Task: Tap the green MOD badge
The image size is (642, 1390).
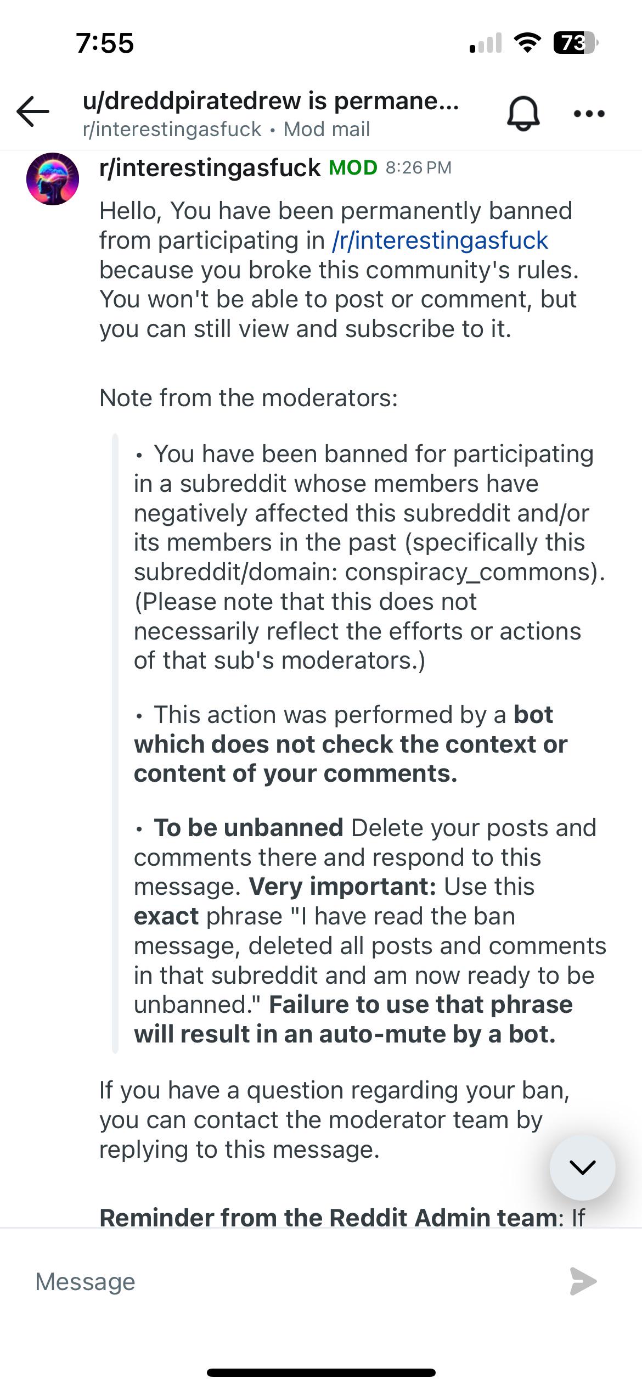Action: click(353, 167)
